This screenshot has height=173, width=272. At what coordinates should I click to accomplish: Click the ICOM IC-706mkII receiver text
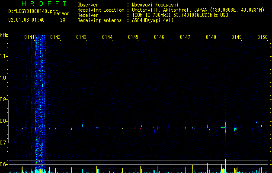click(x=180, y=15)
